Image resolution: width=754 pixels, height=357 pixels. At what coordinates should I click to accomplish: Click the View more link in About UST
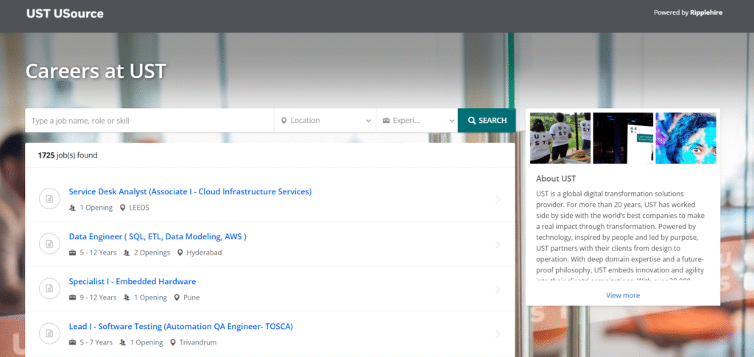click(623, 295)
